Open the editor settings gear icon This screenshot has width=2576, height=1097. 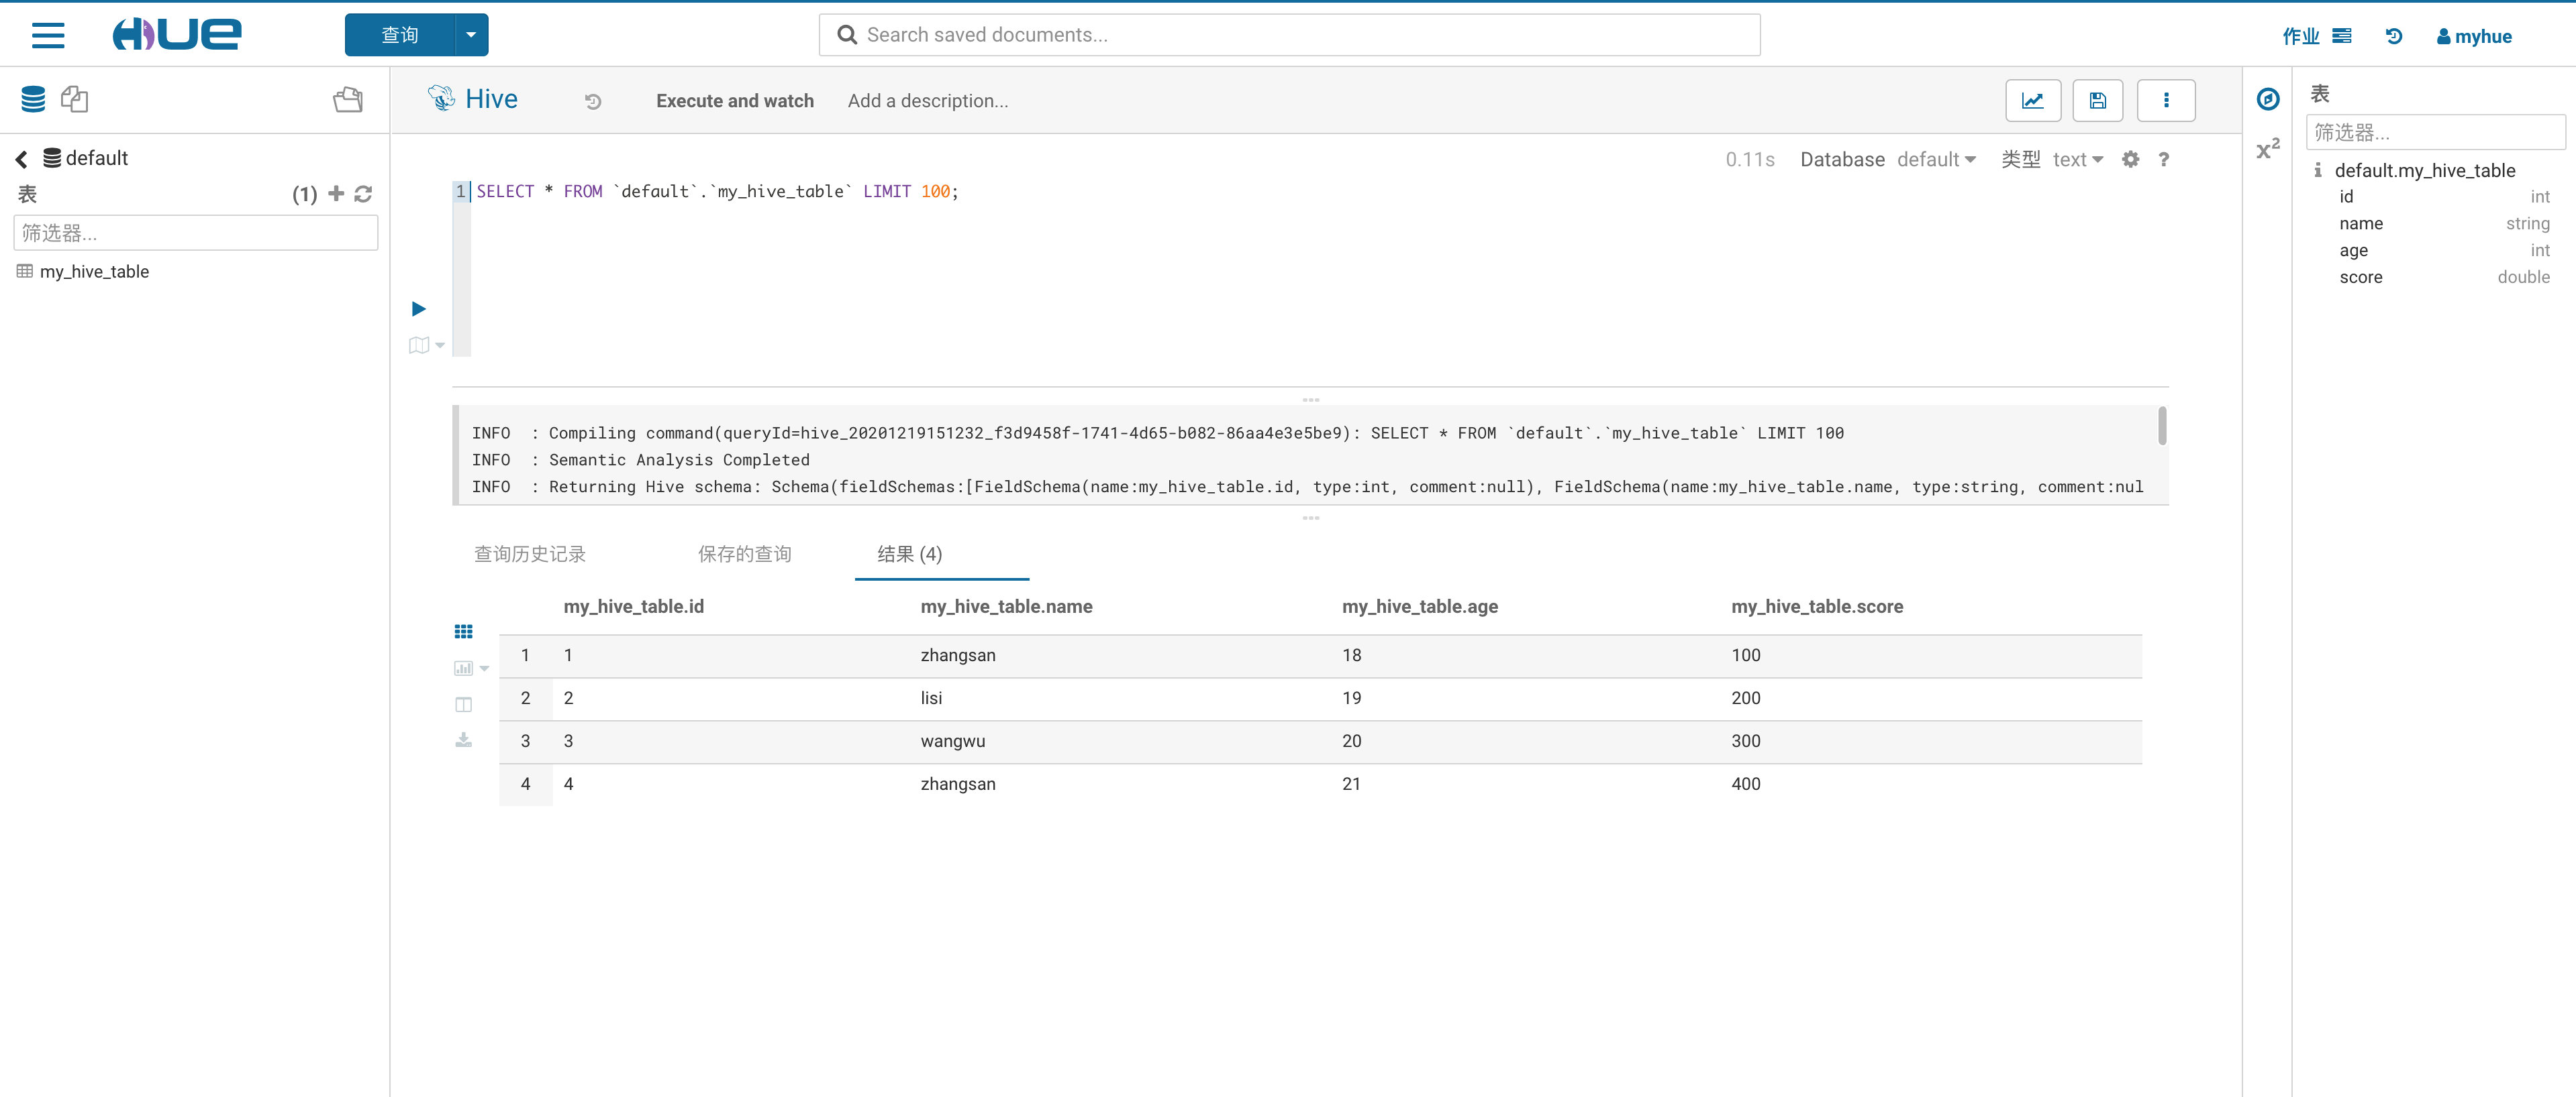[2130, 160]
